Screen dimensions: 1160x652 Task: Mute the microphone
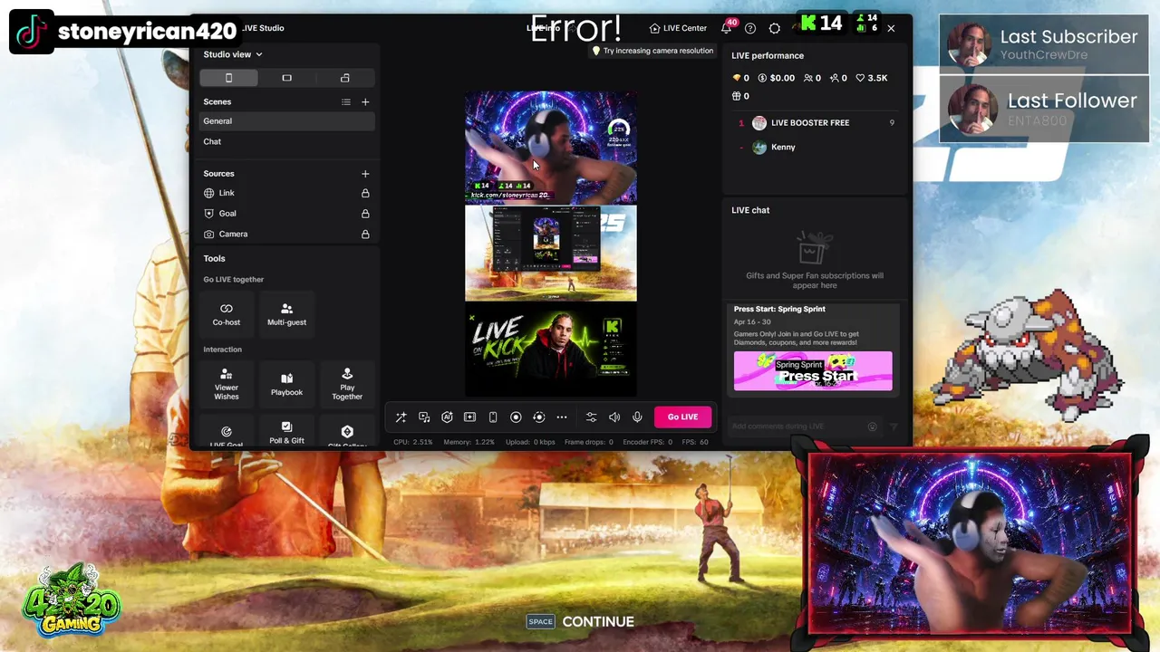coord(637,417)
